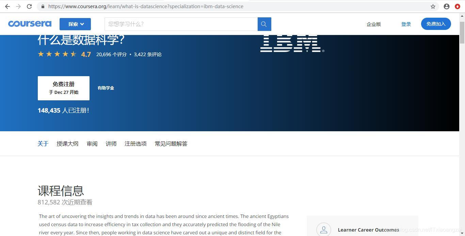This screenshot has width=465, height=236.
Task: Click the 您想学习什么? search field
Action: coord(181,24)
